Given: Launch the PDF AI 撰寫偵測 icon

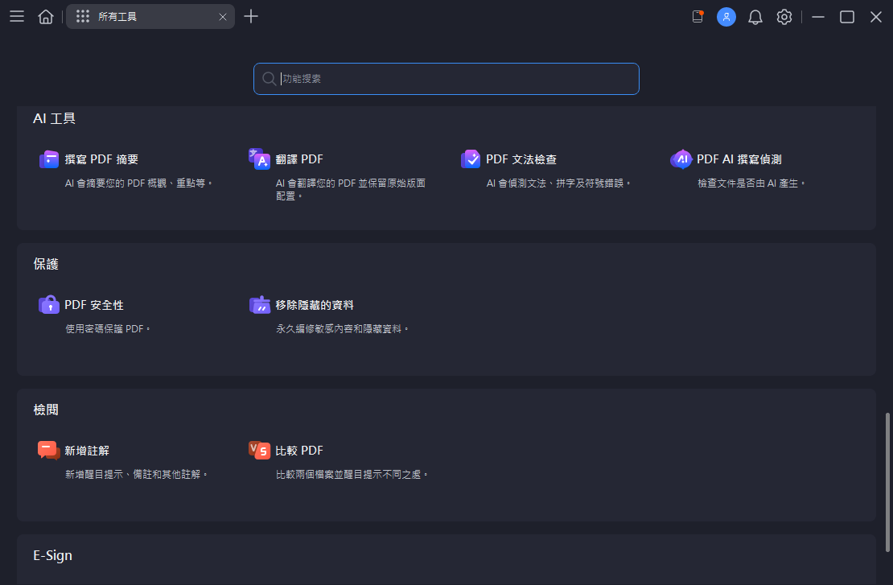Looking at the screenshot, I should pyautogui.click(x=681, y=159).
